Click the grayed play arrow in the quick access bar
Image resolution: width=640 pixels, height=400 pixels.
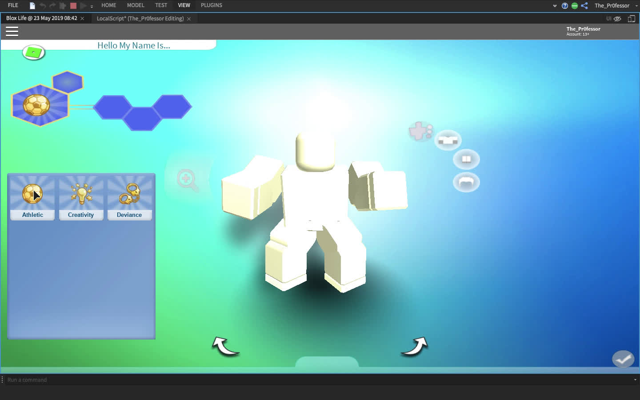(83, 6)
